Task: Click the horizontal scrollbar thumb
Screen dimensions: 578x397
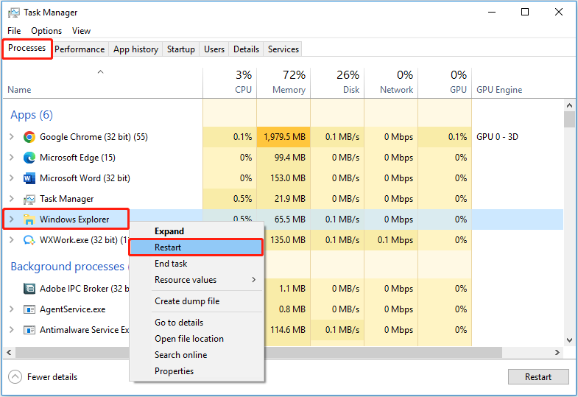Action: (258, 352)
